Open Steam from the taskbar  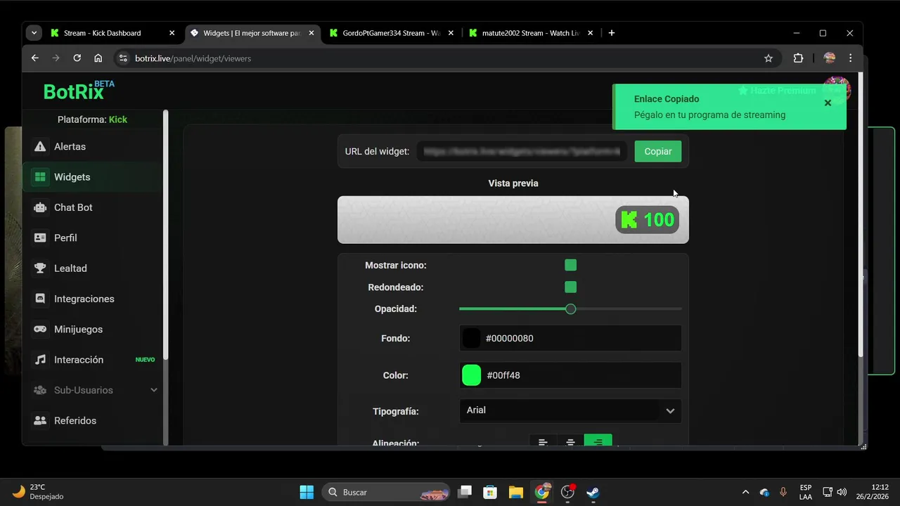(x=593, y=492)
